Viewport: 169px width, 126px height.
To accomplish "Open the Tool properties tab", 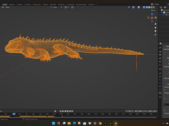I will pos(160,48).
